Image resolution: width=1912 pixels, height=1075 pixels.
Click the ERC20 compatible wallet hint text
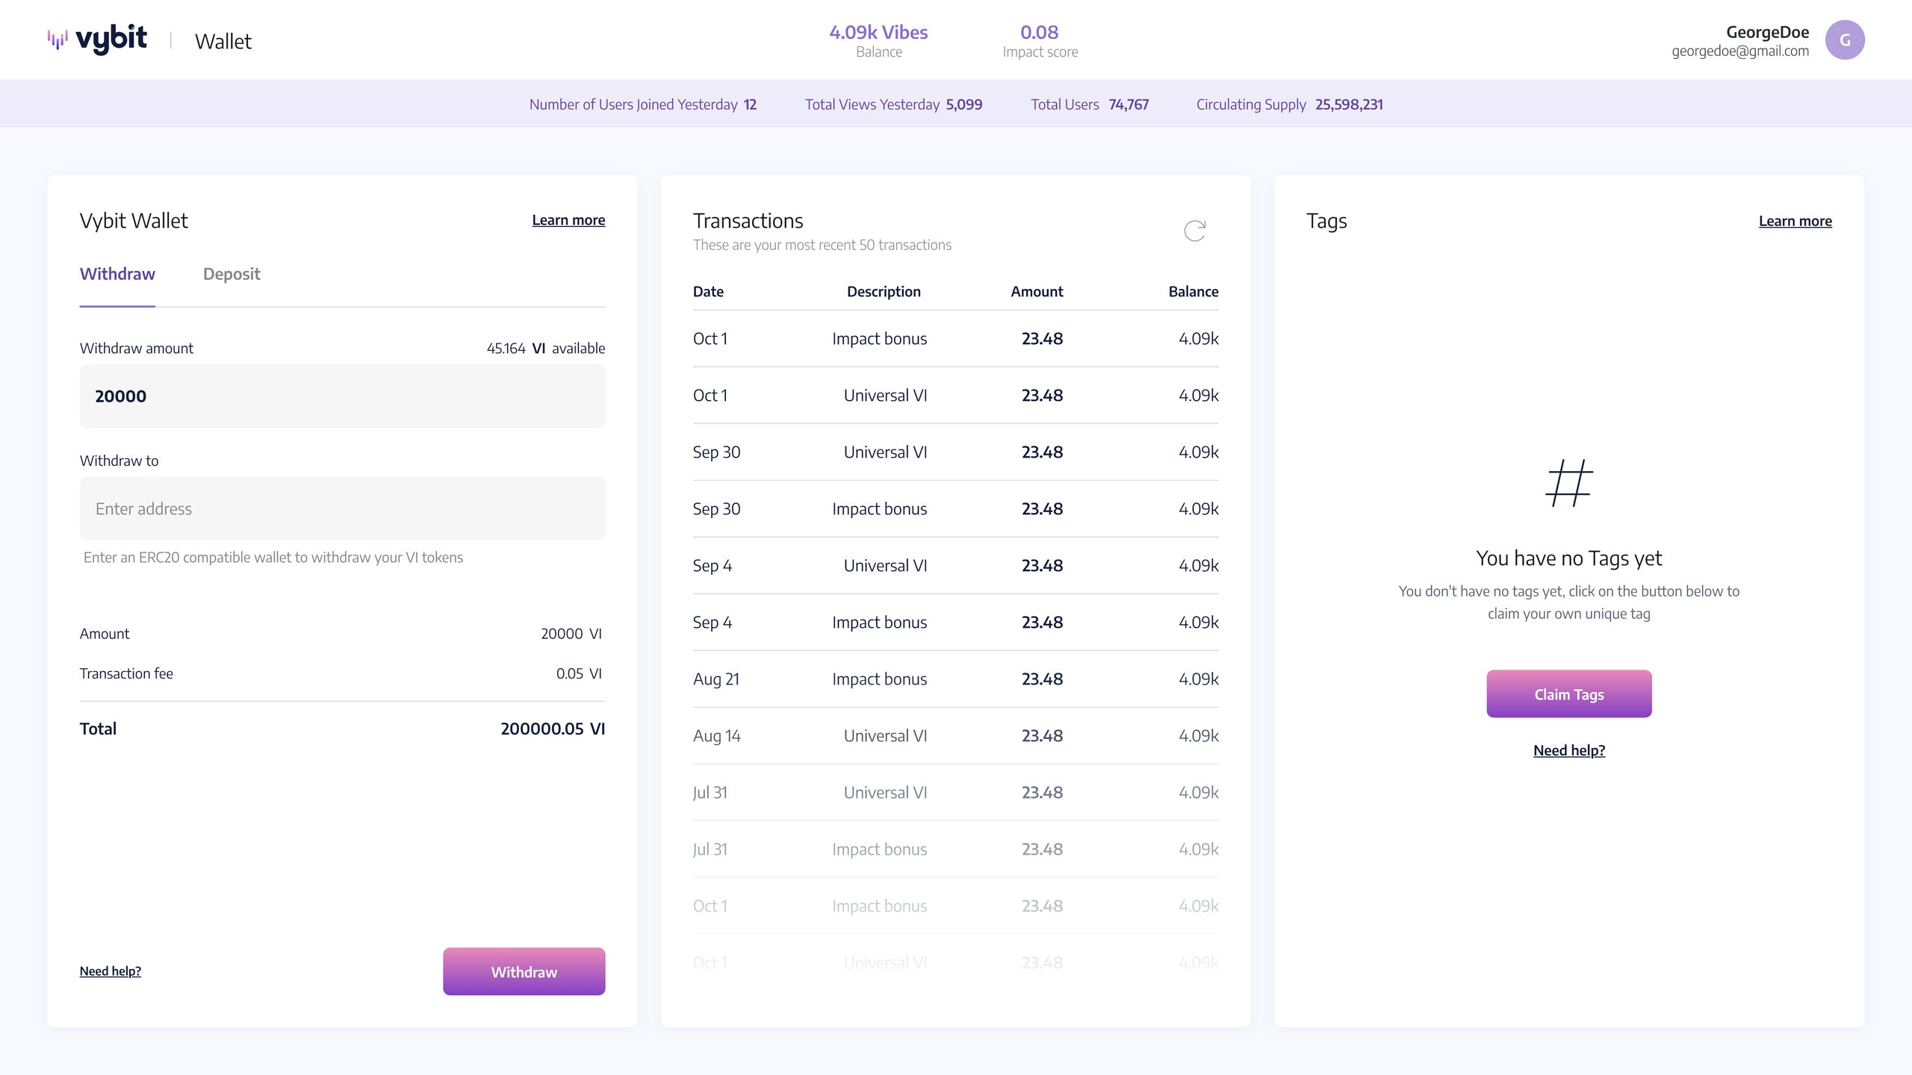click(273, 557)
